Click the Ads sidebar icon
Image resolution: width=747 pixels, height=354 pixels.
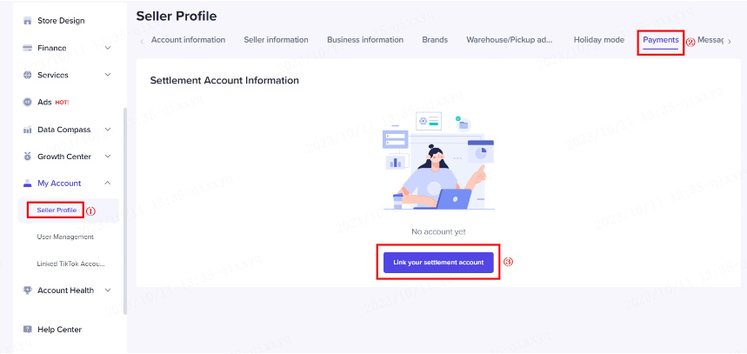click(x=28, y=102)
